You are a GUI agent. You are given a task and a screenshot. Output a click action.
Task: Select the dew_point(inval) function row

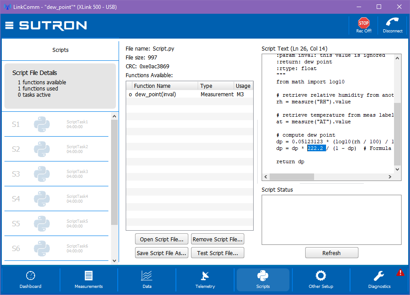pos(190,94)
